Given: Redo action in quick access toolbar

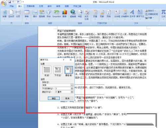Looking at the screenshot, I should click(19, 2).
